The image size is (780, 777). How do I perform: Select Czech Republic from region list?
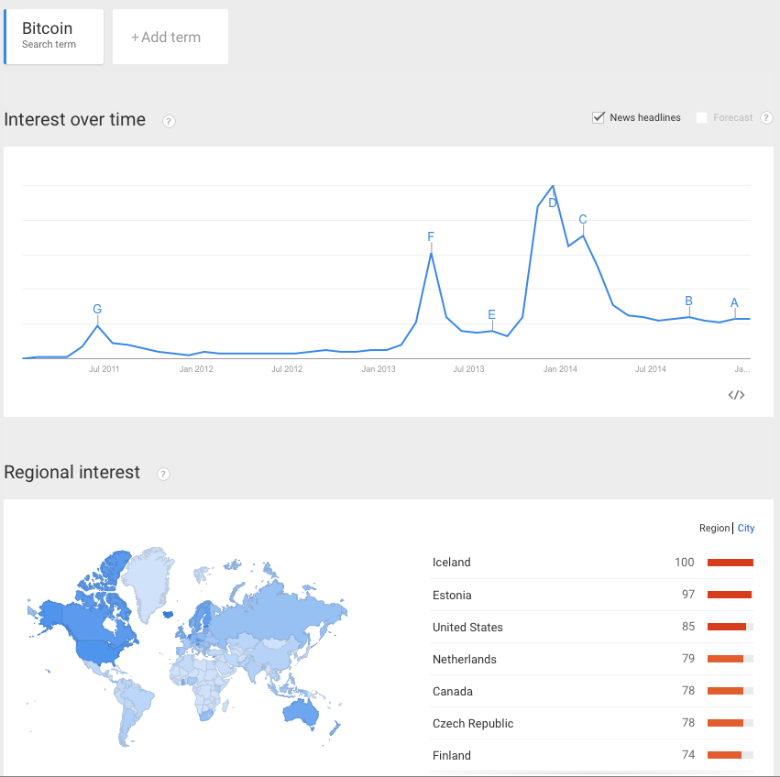coord(473,724)
